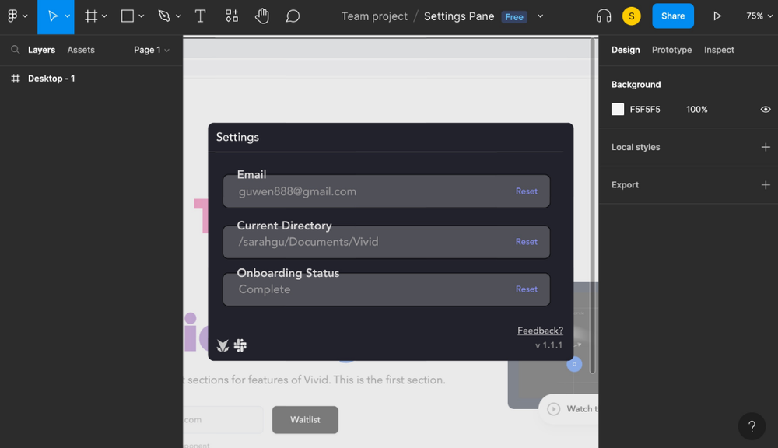Select the Comment tool

pyautogui.click(x=293, y=16)
